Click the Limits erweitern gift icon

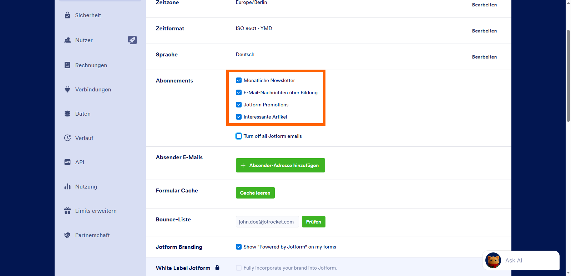[x=67, y=211]
